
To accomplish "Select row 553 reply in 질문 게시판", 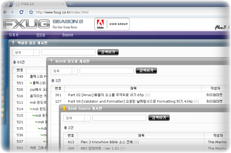I will click(30, 83).
